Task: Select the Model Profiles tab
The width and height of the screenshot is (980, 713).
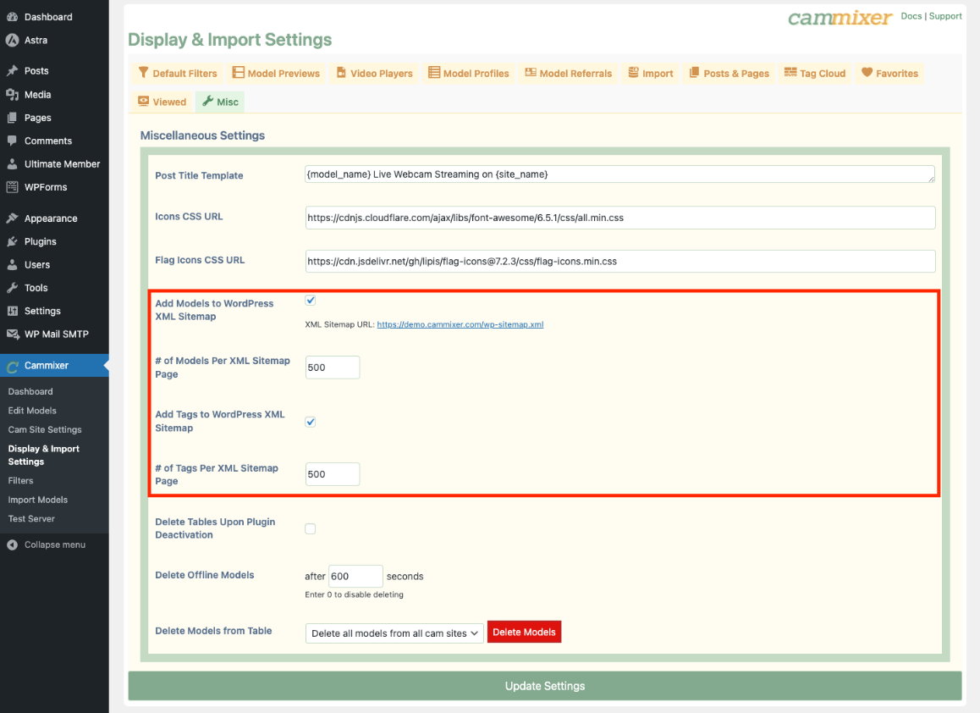Action: click(469, 73)
